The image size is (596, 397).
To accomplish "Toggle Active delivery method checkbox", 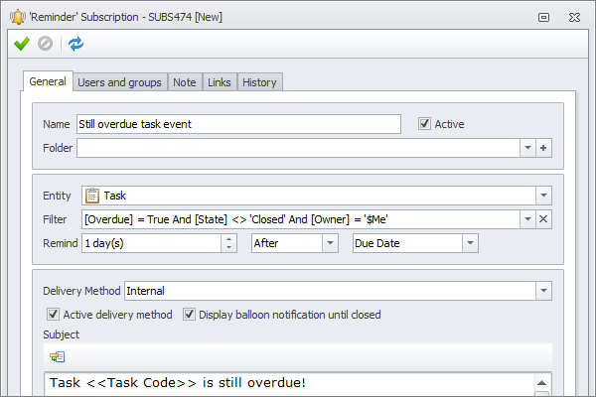I will tap(54, 315).
